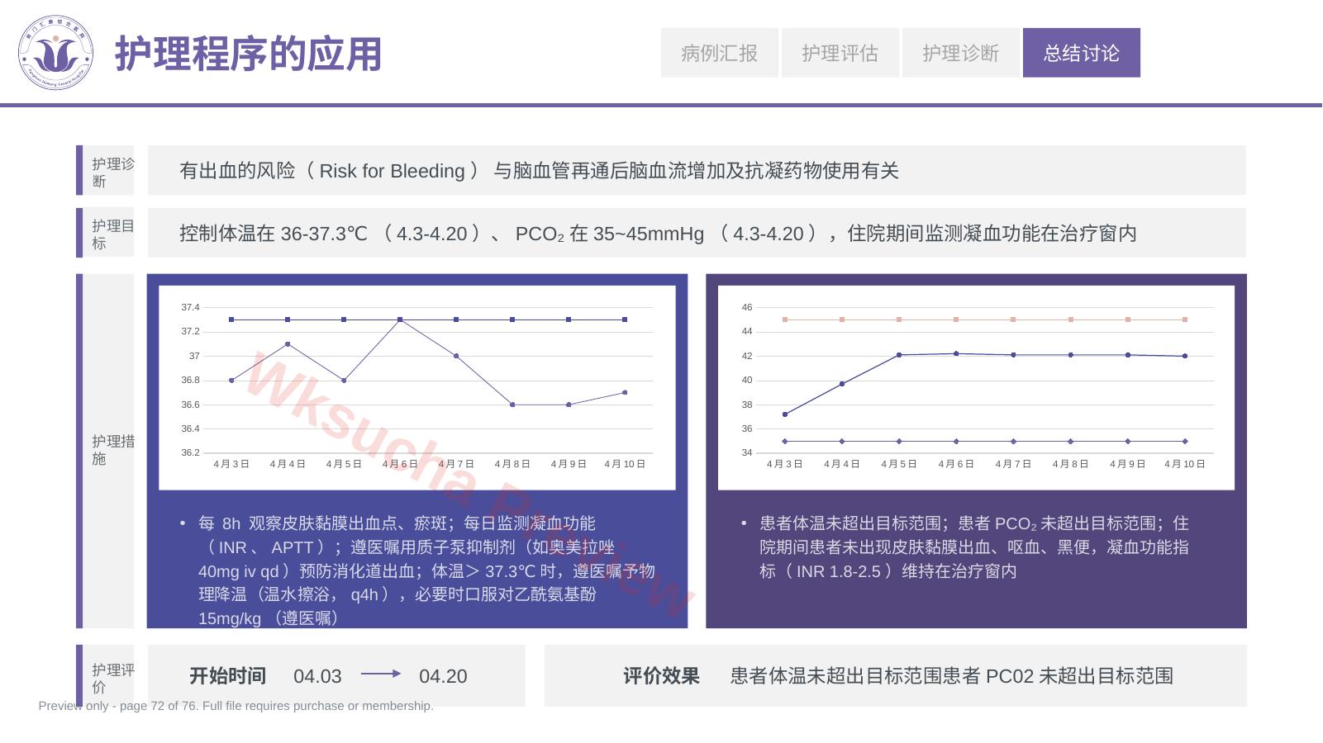1323x743 pixels.
Task: Click 4月10日 label on the PCO₂ chart
Action: [1185, 464]
